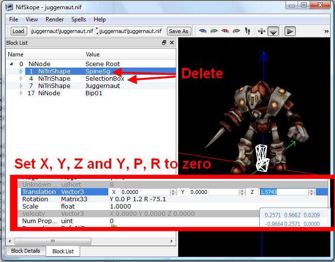The image size is (335, 262).
Task: Expand the Juggernaut NiTriShape row
Action: 21,86
